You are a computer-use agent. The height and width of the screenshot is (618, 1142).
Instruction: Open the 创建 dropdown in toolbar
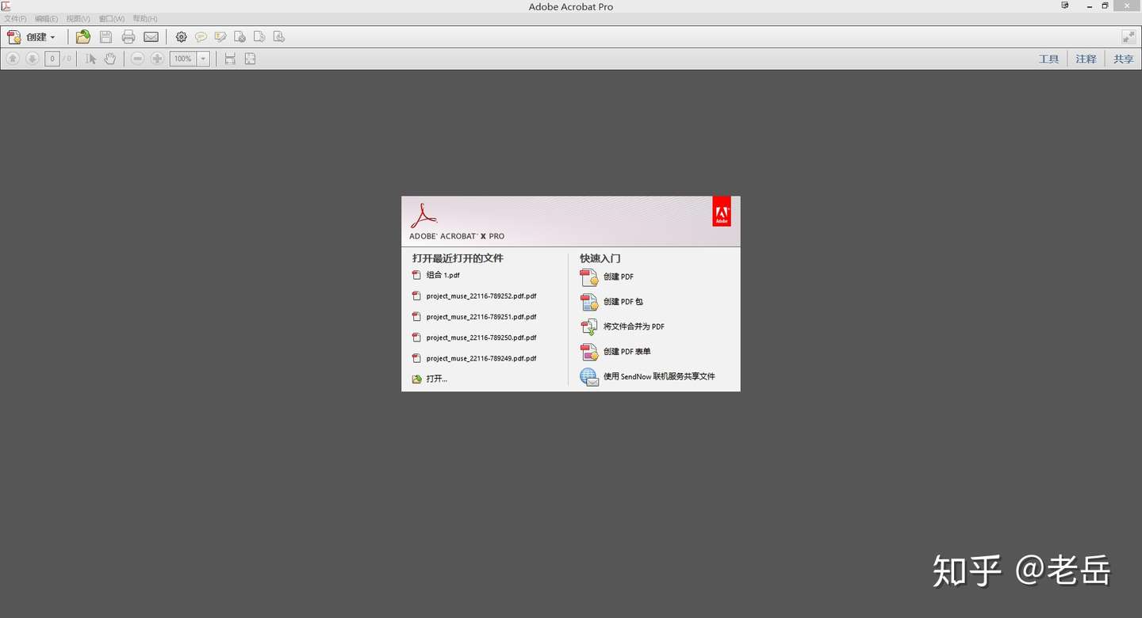coord(31,37)
